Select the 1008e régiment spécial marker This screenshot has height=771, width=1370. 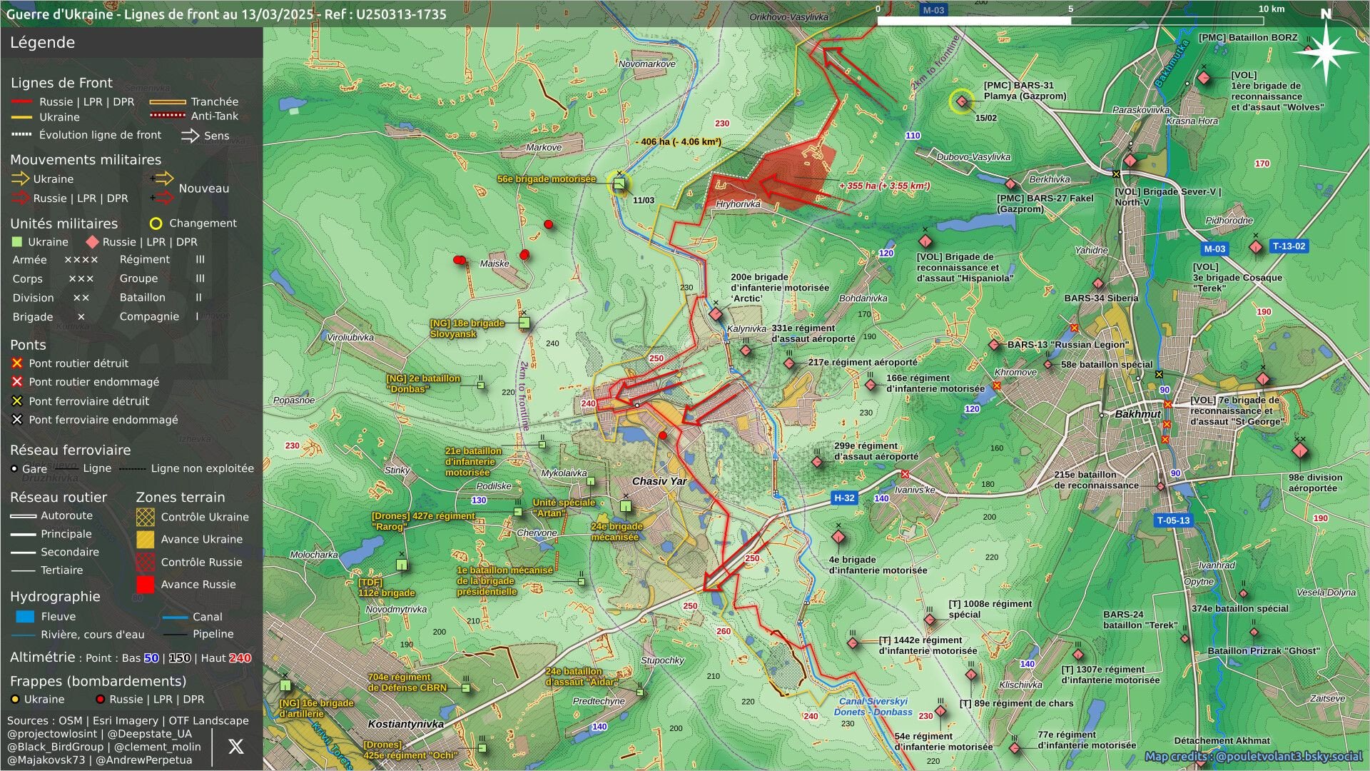tap(930, 620)
